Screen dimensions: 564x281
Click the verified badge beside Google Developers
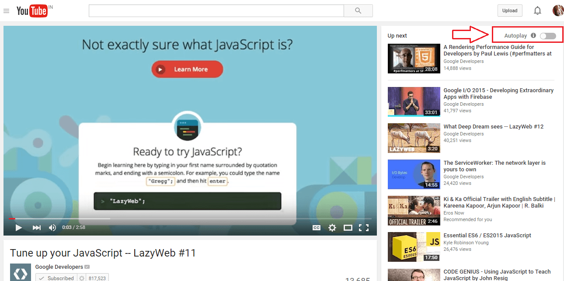coord(87,267)
